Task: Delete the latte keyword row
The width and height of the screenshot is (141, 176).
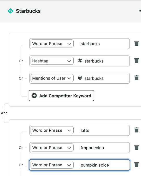Action: [x=137, y=130]
